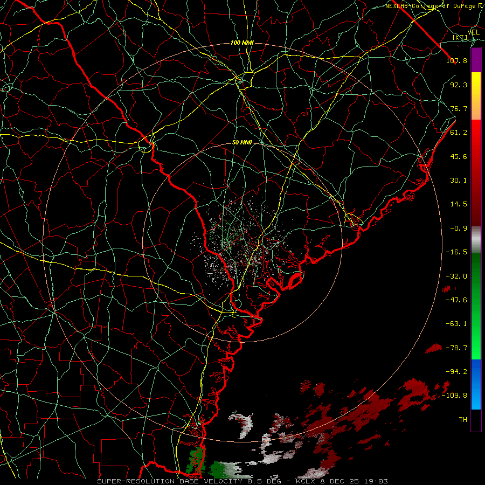Click the 100 NMI range ring label
Image resolution: width=485 pixels, height=485 pixels.
[242, 43]
